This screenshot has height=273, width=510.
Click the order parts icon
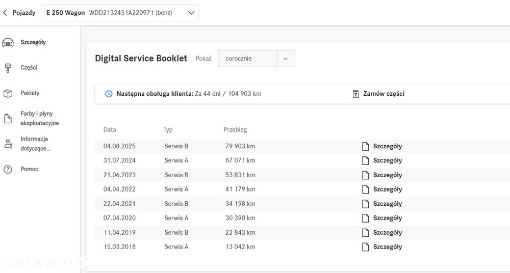click(x=356, y=94)
